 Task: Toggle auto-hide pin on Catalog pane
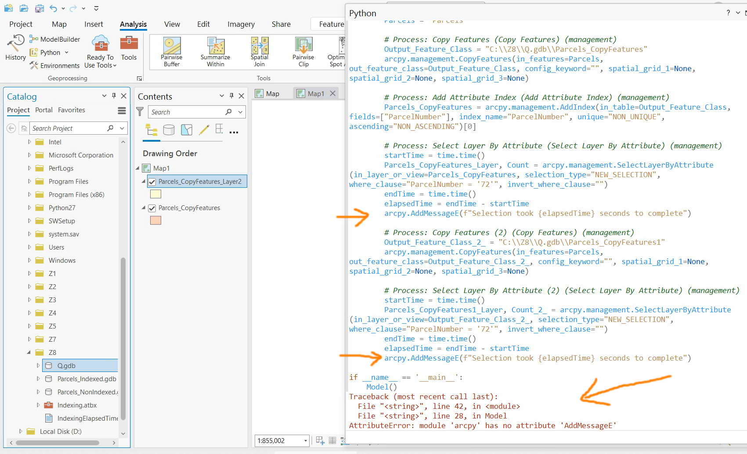coord(114,96)
